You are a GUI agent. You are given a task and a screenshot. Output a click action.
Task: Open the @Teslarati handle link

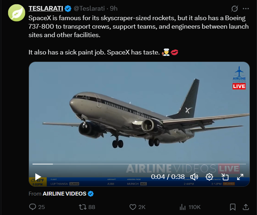(90, 8)
